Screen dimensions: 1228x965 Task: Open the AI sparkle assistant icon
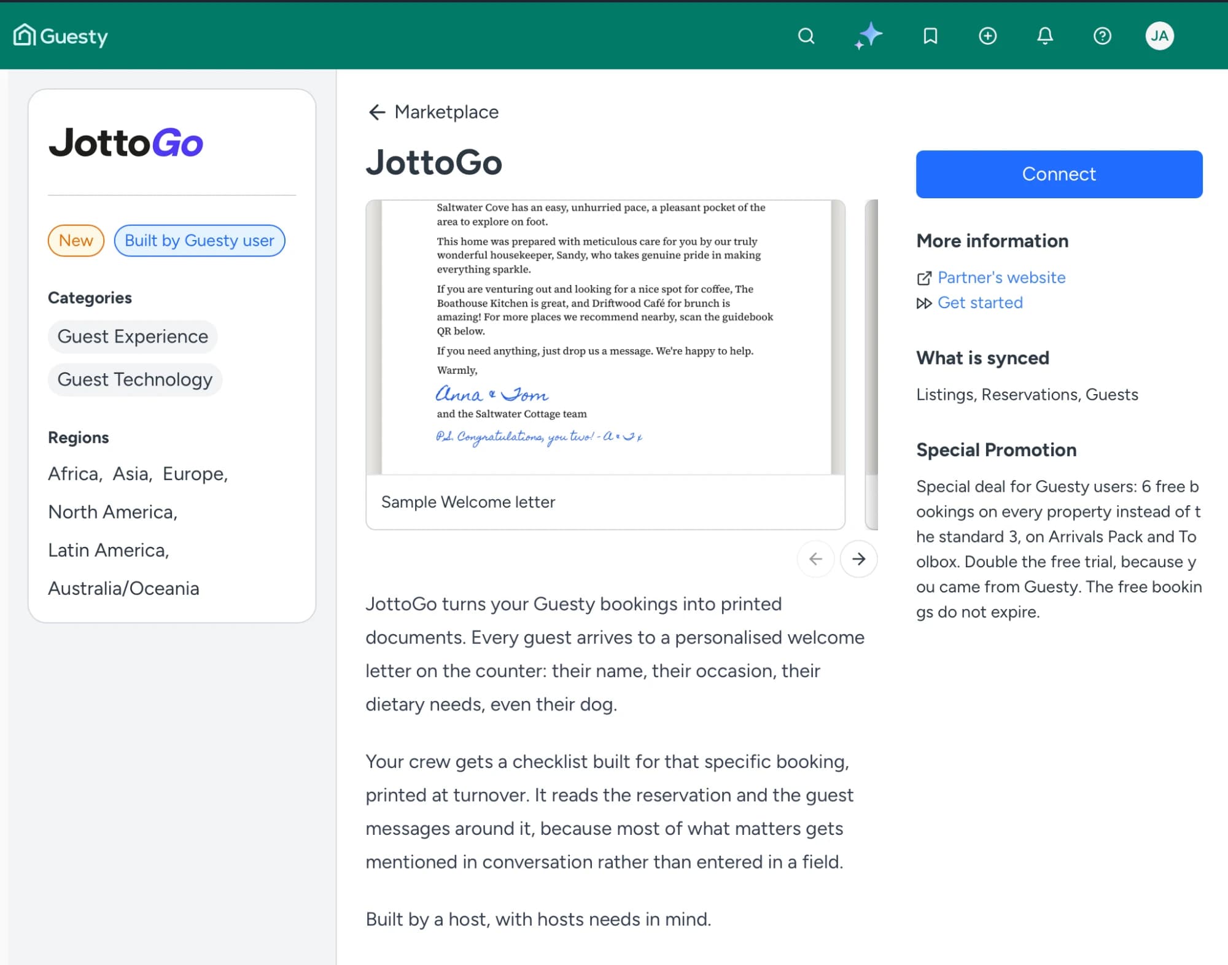click(x=868, y=36)
